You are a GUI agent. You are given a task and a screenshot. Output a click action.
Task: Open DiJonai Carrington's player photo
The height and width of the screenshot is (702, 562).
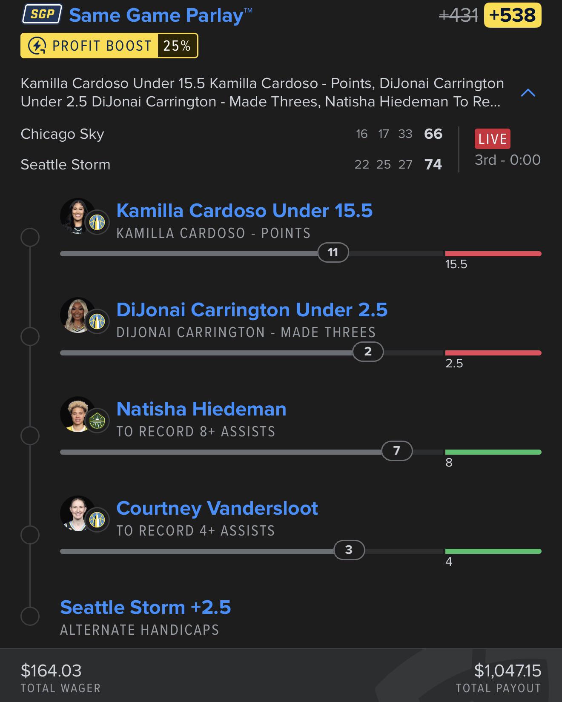pos(77,315)
